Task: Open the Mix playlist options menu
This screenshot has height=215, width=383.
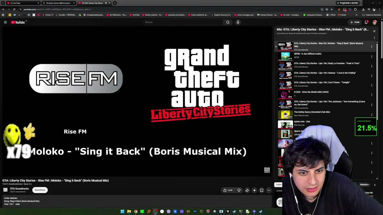Action: coord(374,38)
